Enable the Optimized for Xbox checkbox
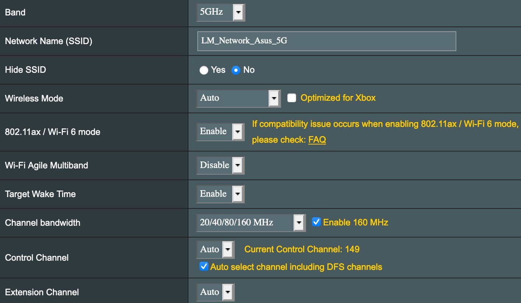Screen dimensions: 521x303 pos(292,98)
